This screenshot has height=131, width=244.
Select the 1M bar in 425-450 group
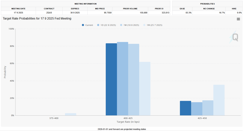tap(219, 100)
